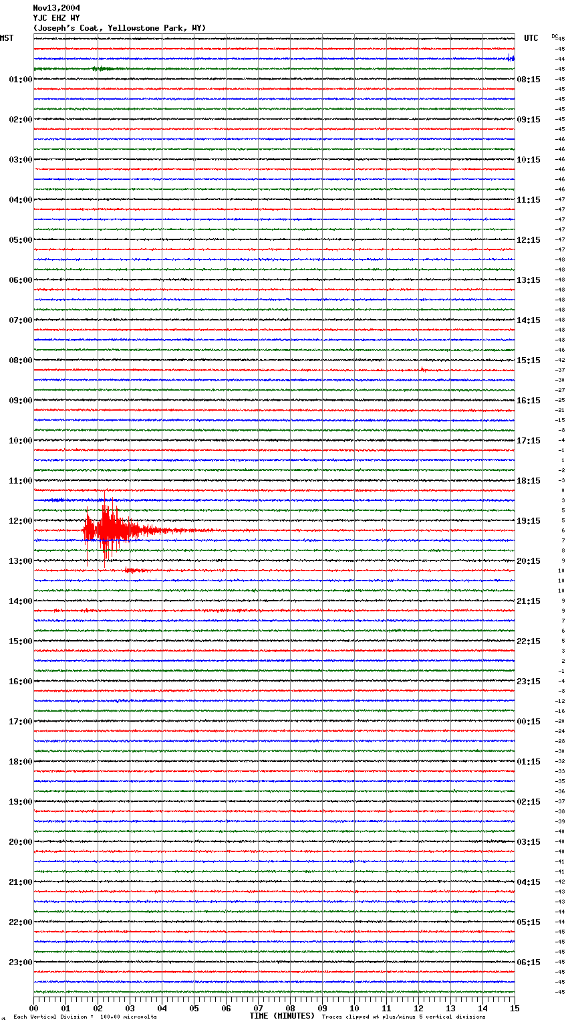Select the 08:00 MST time label
This screenshot has width=568, height=1026.
[x=20, y=361]
